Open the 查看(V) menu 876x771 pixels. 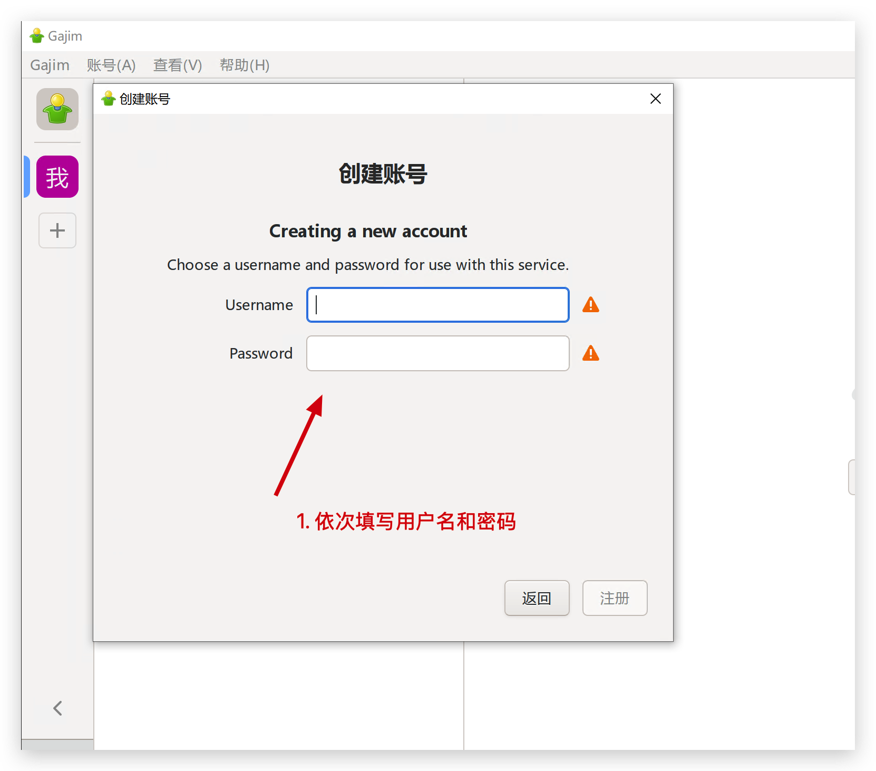point(178,65)
